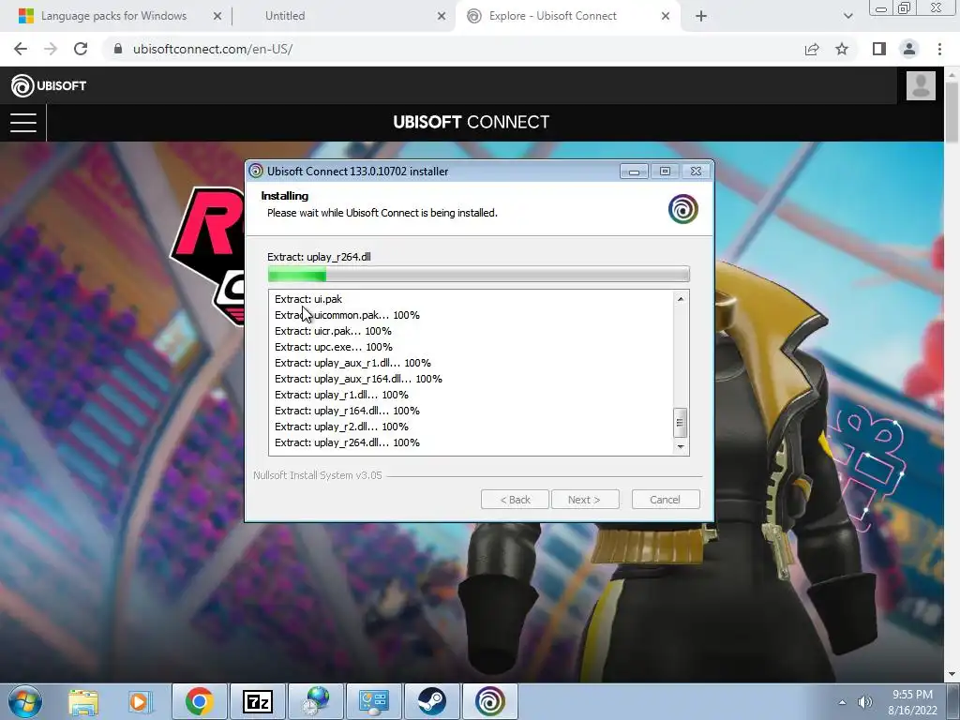Minimize the Ubisoft Connect installer window
The height and width of the screenshot is (720, 960).
pos(634,172)
